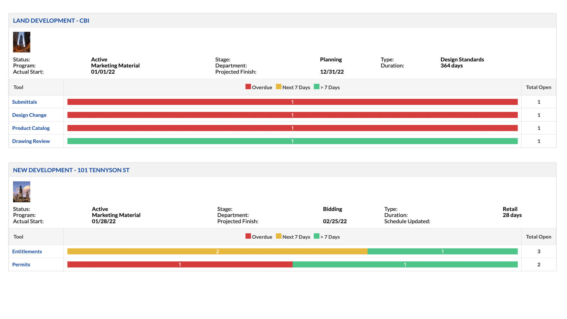This screenshot has height=319, width=567.
Task: Click green > 7 Days swatch, first project
Action: (317, 87)
